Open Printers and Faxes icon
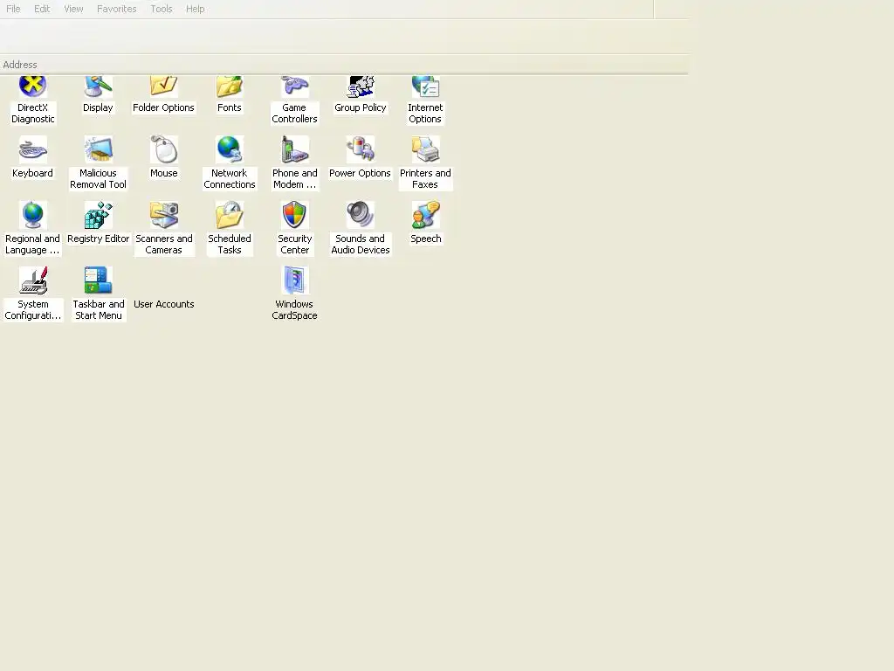Image resolution: width=894 pixels, height=671 pixels. [x=425, y=149]
